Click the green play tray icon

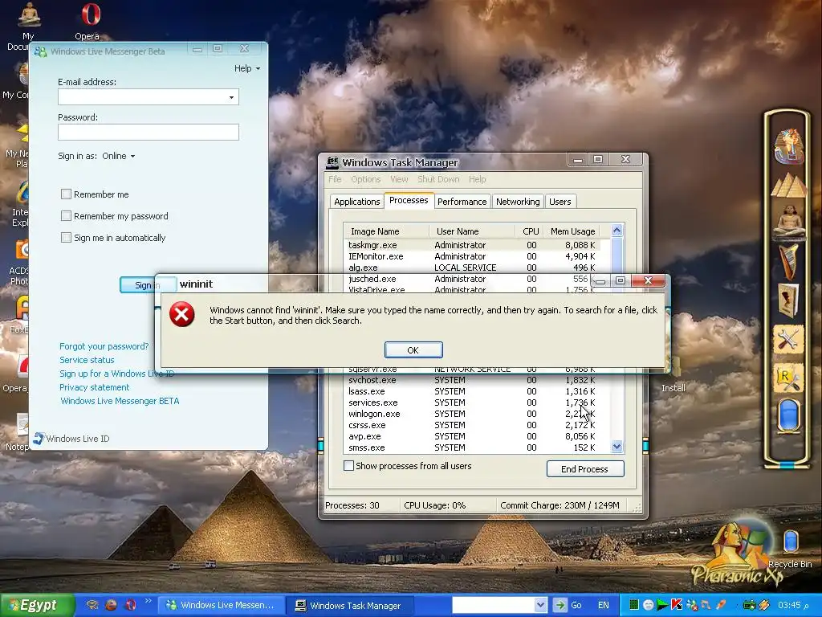coord(662,605)
